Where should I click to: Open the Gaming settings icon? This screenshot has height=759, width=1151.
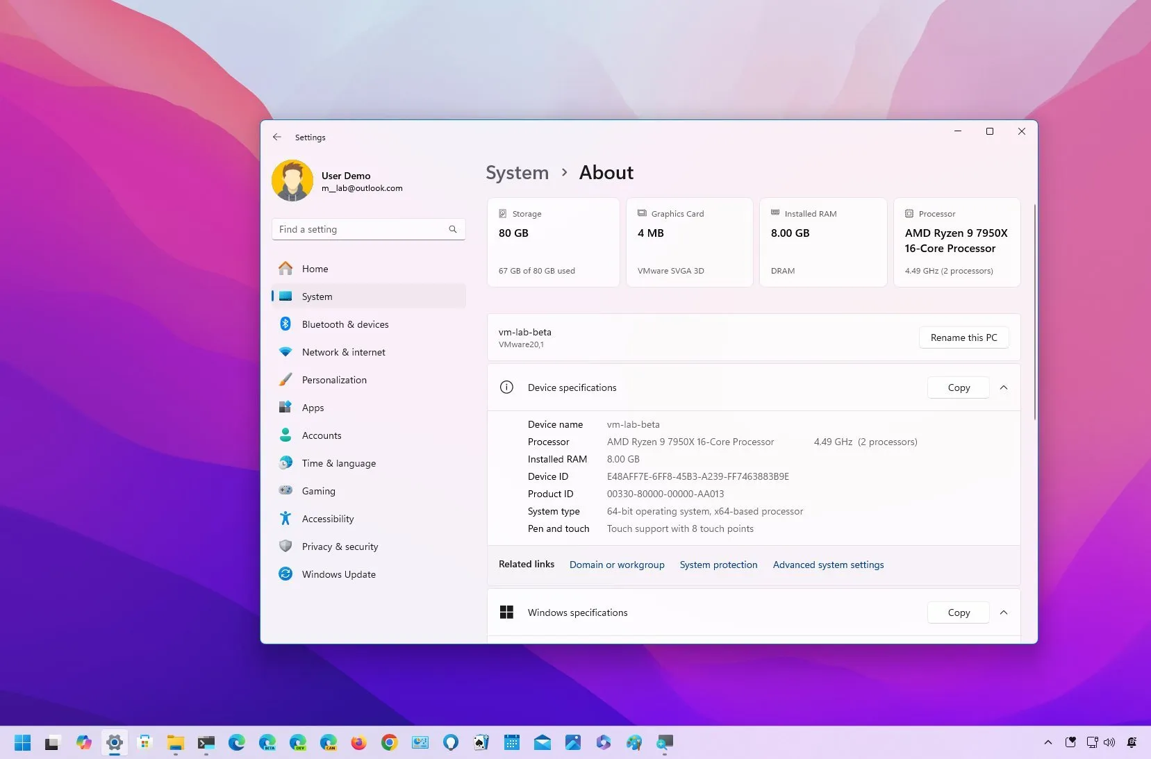click(285, 491)
